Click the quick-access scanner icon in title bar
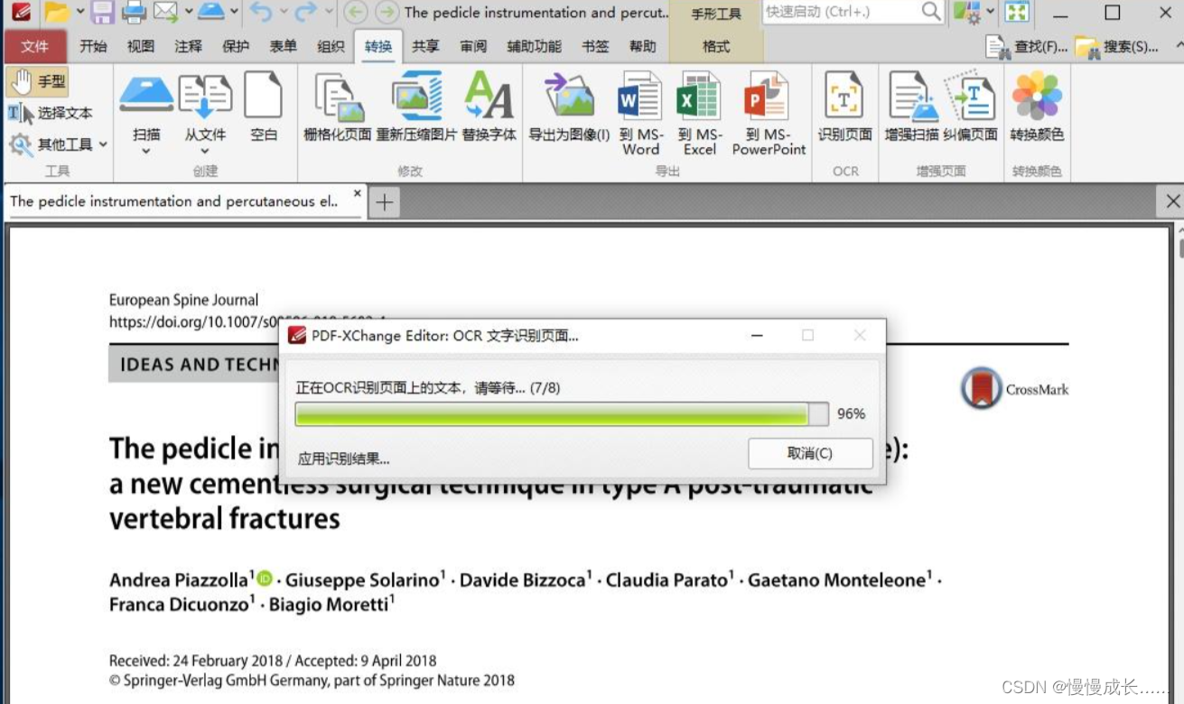The image size is (1184, 704). pos(210,12)
